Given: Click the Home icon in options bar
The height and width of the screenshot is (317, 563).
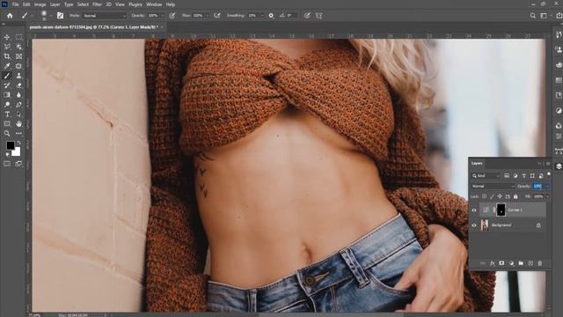Looking at the screenshot, I should [x=10, y=16].
